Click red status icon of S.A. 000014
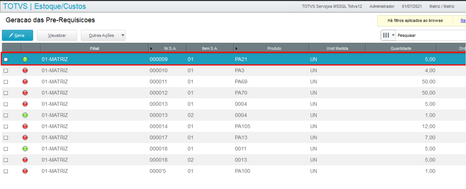Image resolution: width=466 pixels, height=189 pixels. pos(25,126)
